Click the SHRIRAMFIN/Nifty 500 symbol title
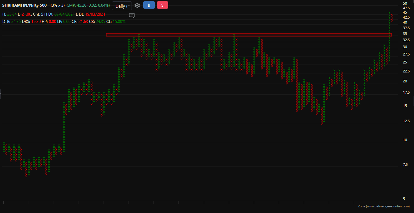This screenshot has width=414, height=213. (x=24, y=5)
